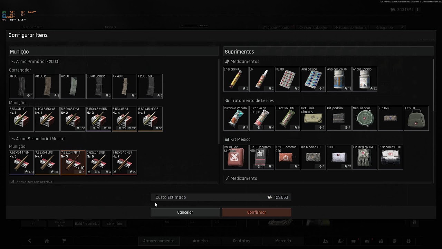
Task: Select highlighted 7.62x54 7BT1 ammo
Action: pyautogui.click(x=73, y=163)
